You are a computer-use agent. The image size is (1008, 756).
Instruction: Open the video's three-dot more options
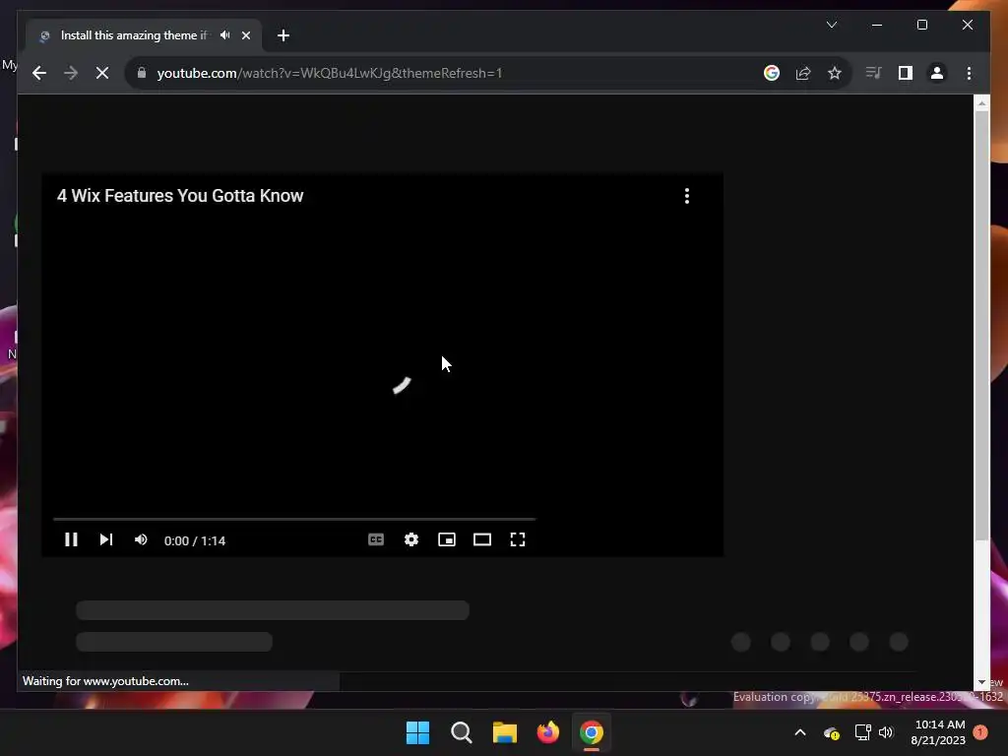(687, 196)
